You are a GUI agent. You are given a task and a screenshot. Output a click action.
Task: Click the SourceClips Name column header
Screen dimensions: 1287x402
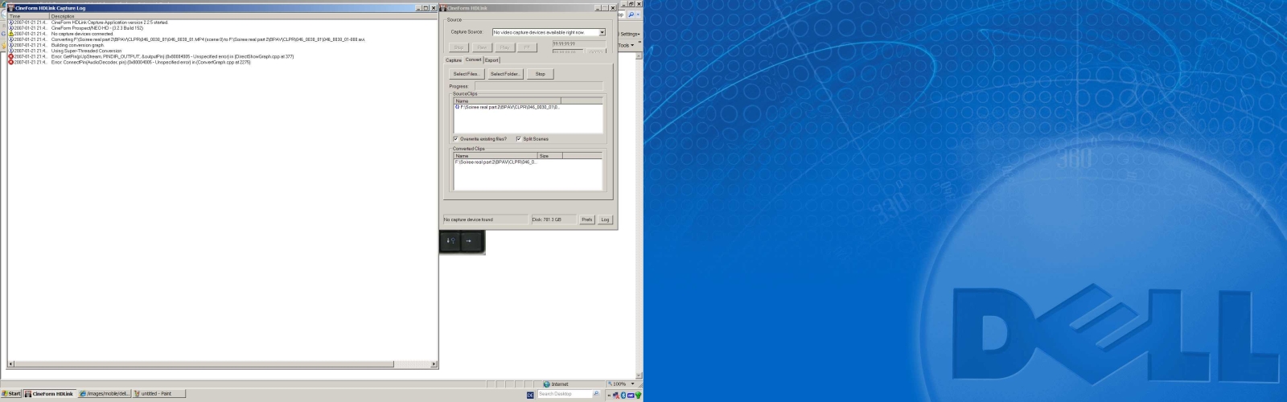point(508,100)
